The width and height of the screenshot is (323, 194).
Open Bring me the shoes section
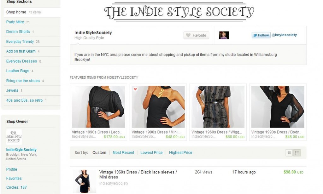(23, 81)
